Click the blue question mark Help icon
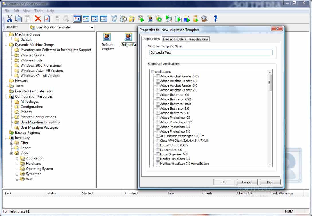Image resolution: width=312 pixels, height=216 pixels. pyautogui.click(x=215, y=19)
